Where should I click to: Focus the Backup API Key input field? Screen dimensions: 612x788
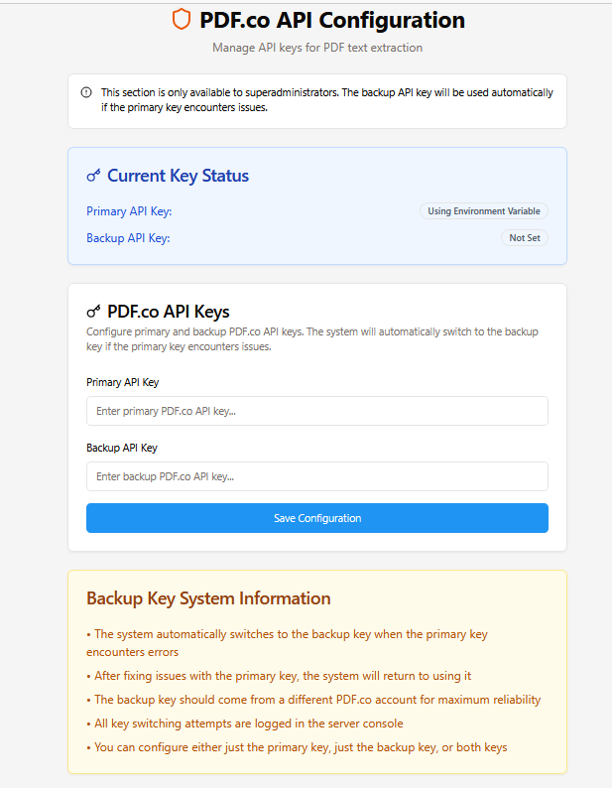point(316,476)
